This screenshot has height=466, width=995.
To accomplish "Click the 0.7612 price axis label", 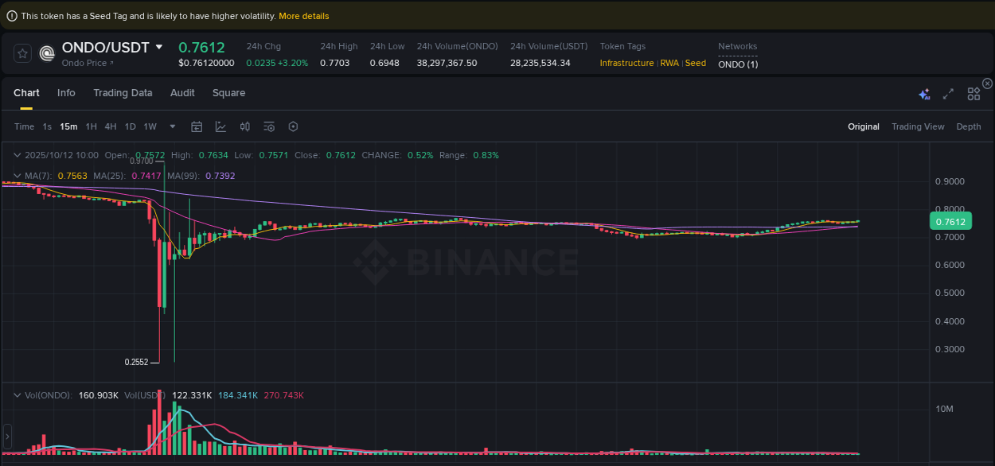I will pos(950,221).
